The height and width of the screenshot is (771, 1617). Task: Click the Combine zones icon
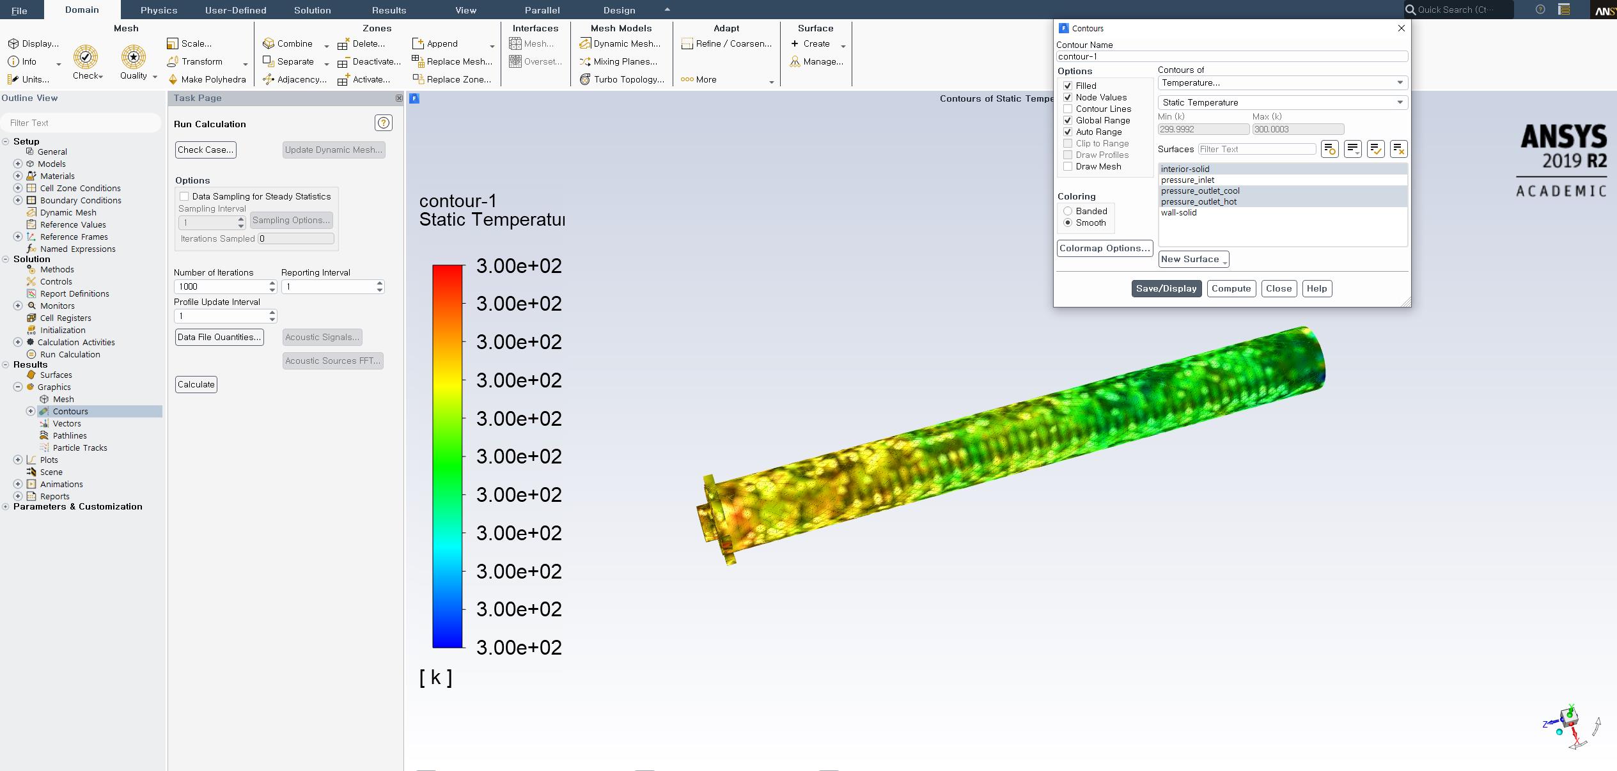[269, 43]
